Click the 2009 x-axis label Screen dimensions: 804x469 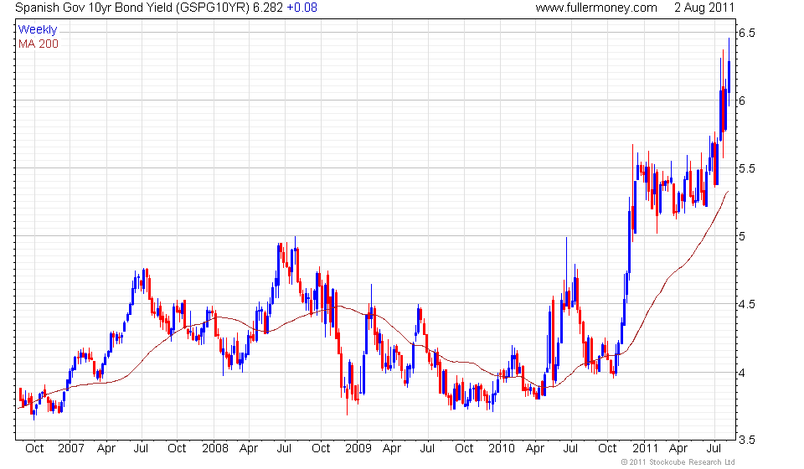358,449
